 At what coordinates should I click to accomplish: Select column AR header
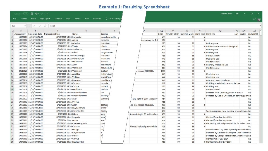(173, 31)
